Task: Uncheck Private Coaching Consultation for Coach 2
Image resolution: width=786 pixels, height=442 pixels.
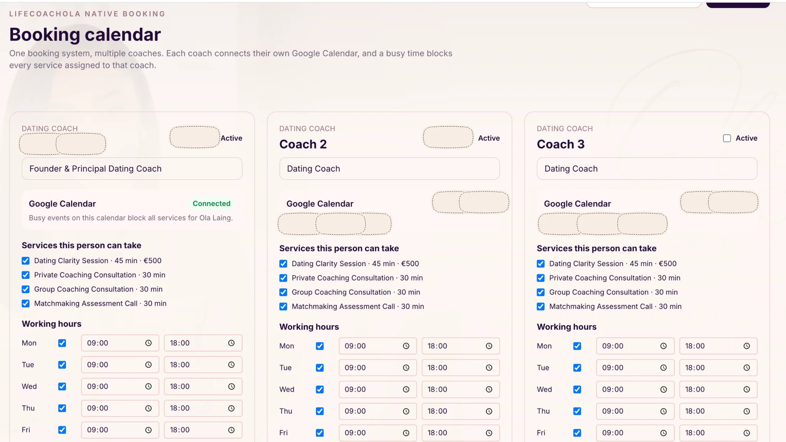Action: (283, 278)
